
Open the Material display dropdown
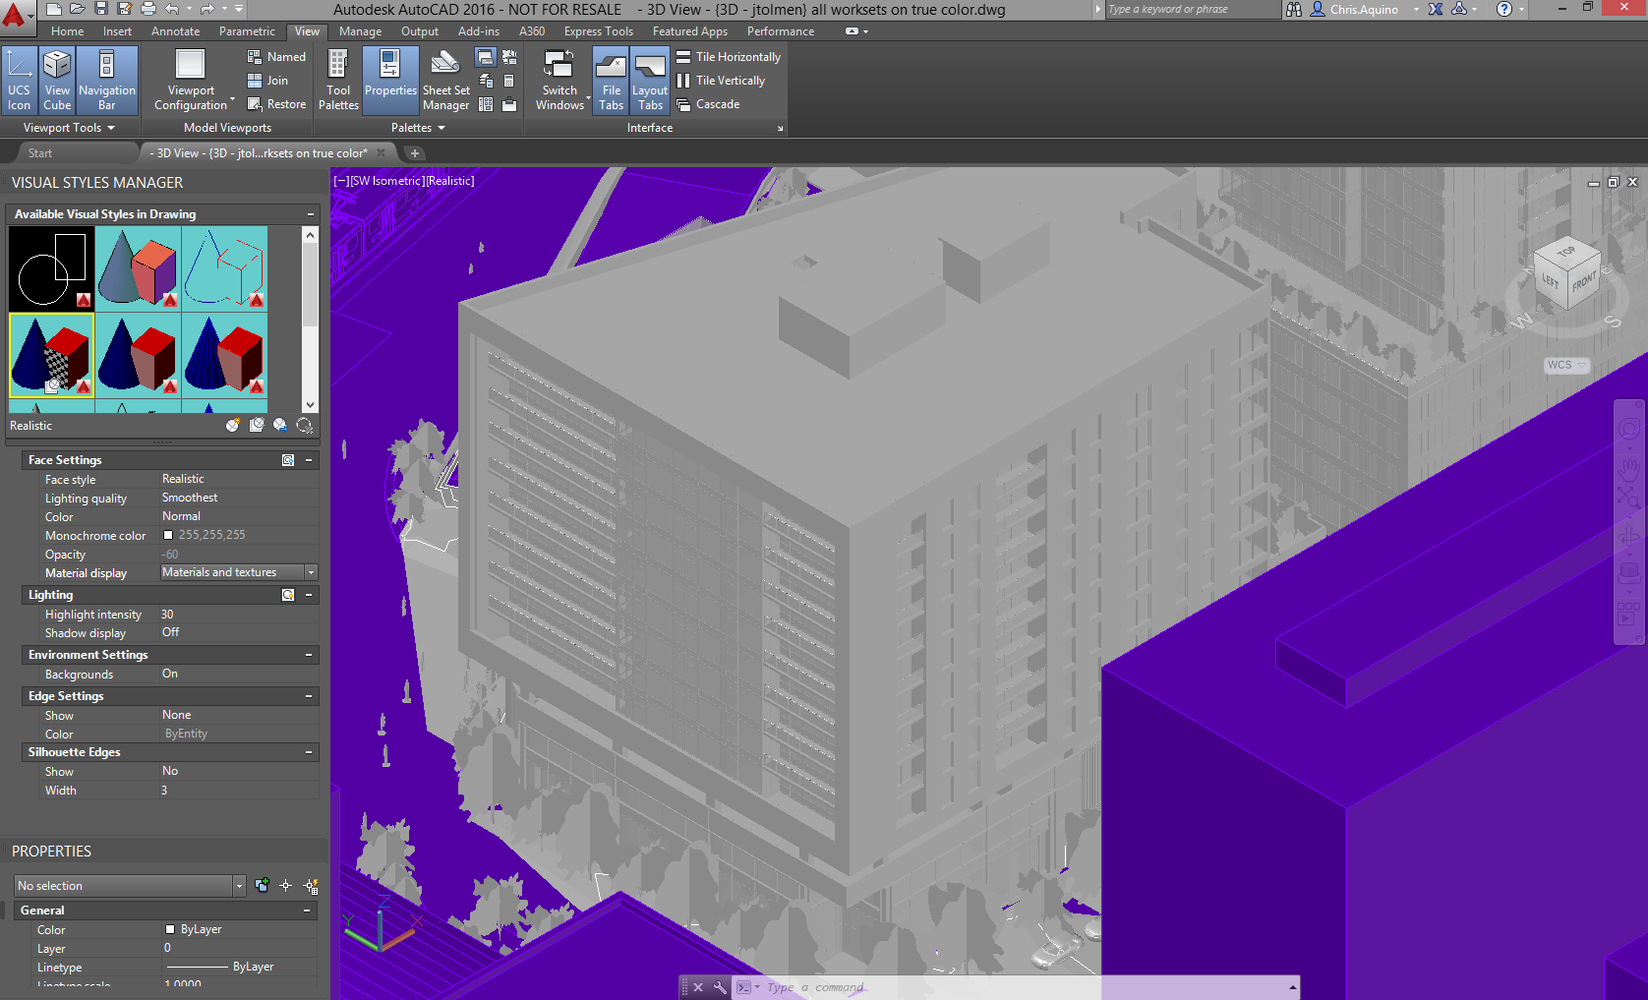click(x=310, y=572)
